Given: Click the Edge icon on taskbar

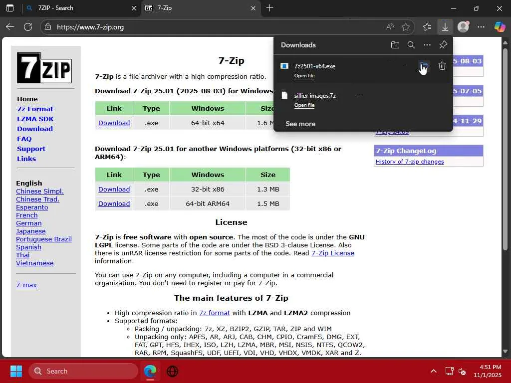Looking at the screenshot, I should [x=150, y=371].
